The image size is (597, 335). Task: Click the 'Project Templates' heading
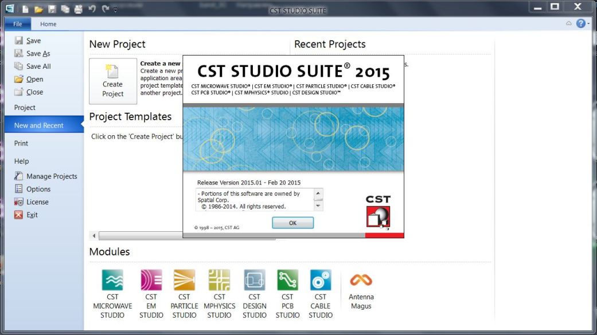point(130,116)
